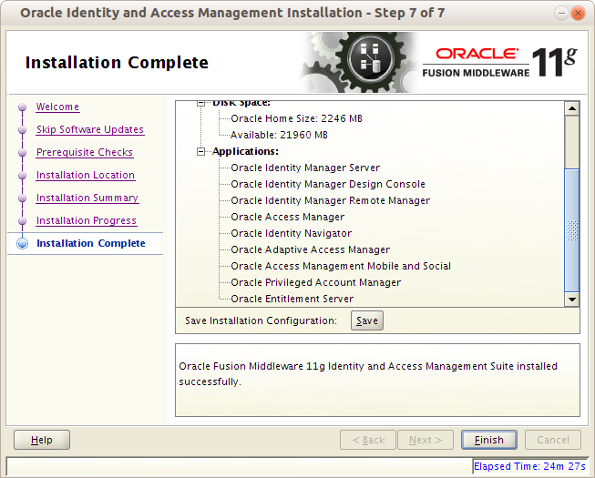Click the Elapsed Time status text
This screenshot has height=478, width=595.
click(x=529, y=466)
